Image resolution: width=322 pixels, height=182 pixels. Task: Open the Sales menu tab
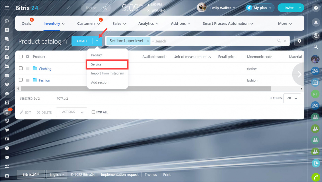click(119, 24)
